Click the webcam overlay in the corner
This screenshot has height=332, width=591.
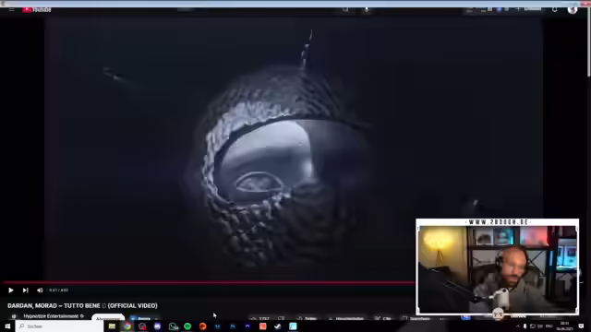coord(498,267)
